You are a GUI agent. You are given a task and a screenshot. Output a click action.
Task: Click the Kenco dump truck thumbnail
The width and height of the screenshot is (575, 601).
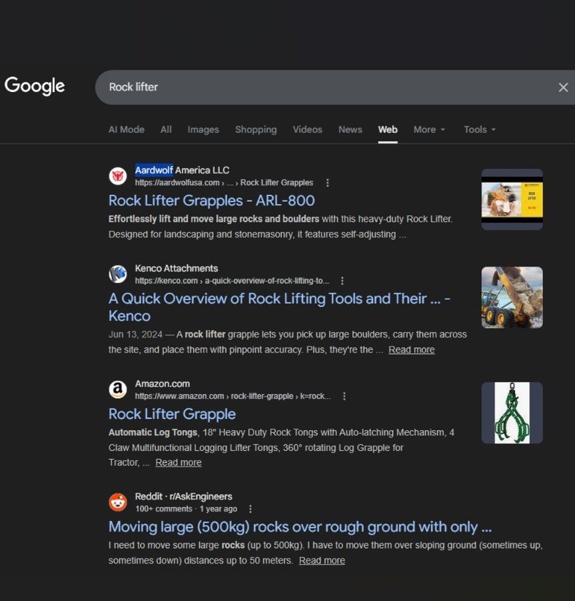512,297
